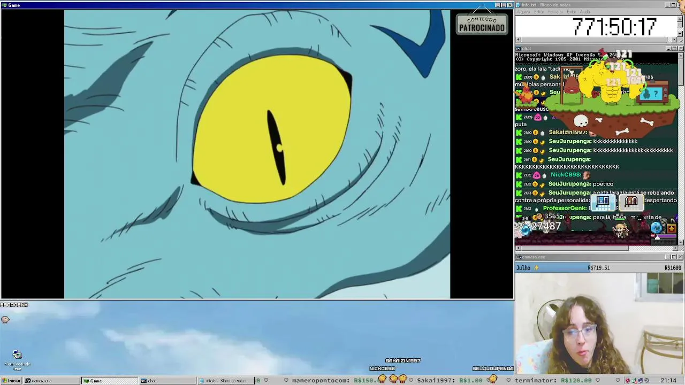Image resolution: width=685 pixels, height=385 pixels.
Task: Click Notepad vertical scrollbar down arrow
Action: [681, 34]
